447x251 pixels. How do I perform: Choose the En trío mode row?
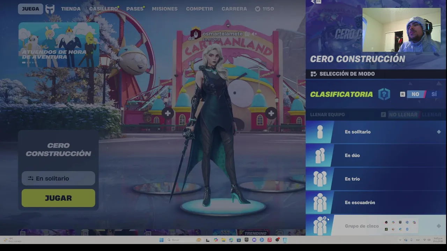pyautogui.click(x=376, y=179)
